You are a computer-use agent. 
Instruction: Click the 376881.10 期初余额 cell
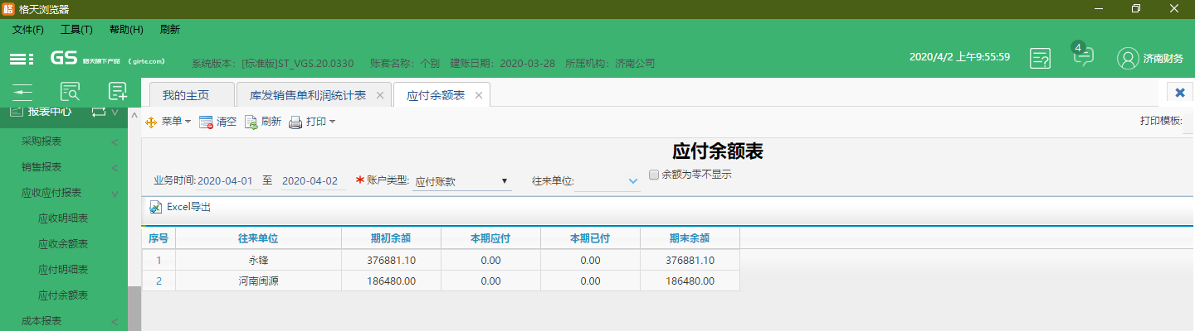391,260
